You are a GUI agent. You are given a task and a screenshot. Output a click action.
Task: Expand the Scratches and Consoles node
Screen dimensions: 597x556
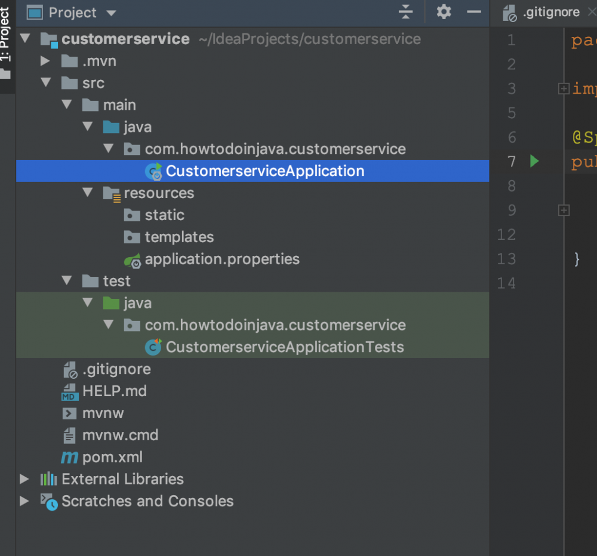point(24,501)
